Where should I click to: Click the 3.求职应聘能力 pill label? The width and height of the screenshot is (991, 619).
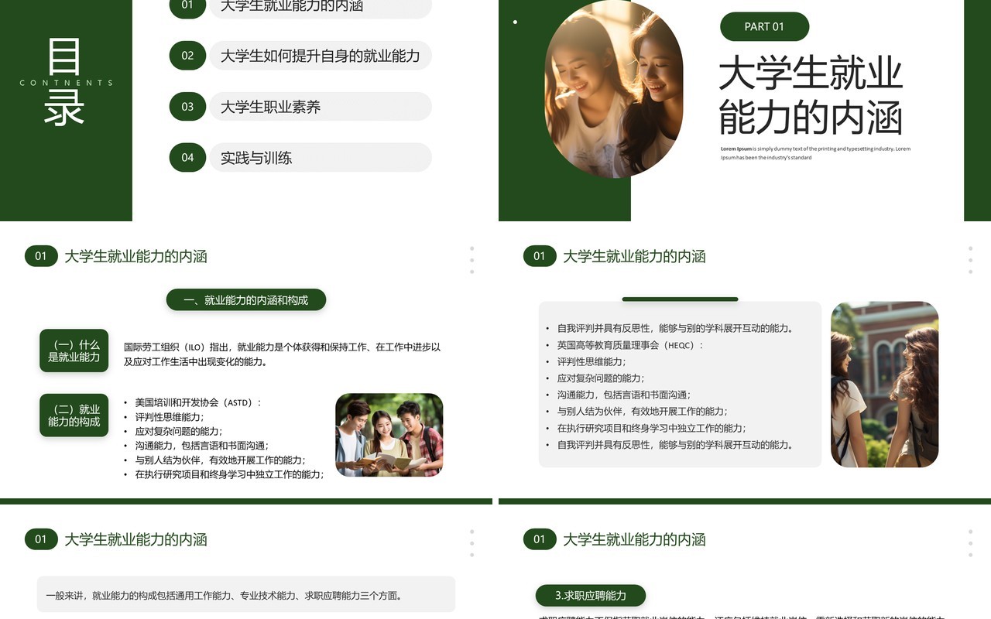pos(591,596)
